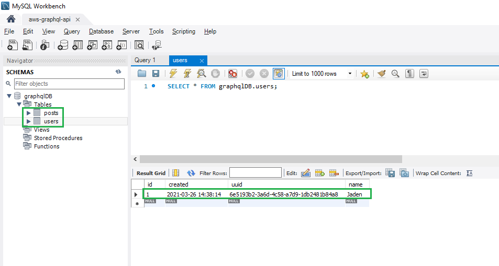Viewport: 499px width, 266px height.
Task: Select the Functions tree item
Action: pyautogui.click(x=47, y=146)
